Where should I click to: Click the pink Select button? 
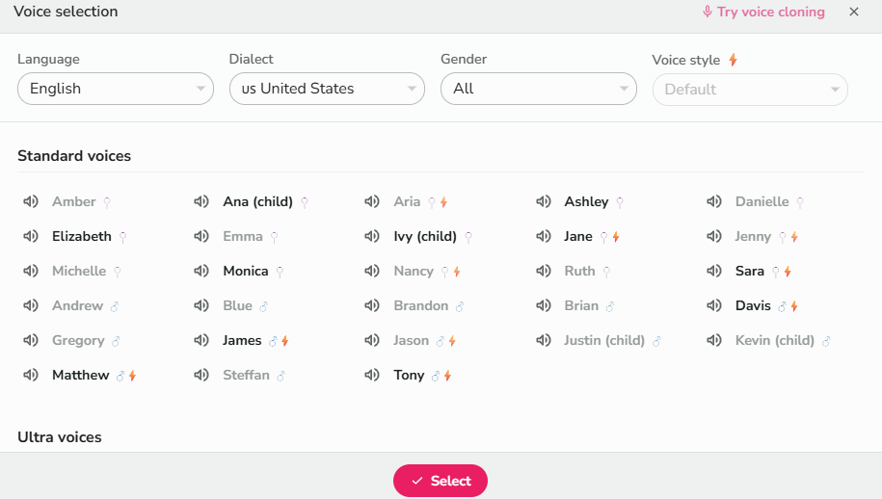point(441,481)
